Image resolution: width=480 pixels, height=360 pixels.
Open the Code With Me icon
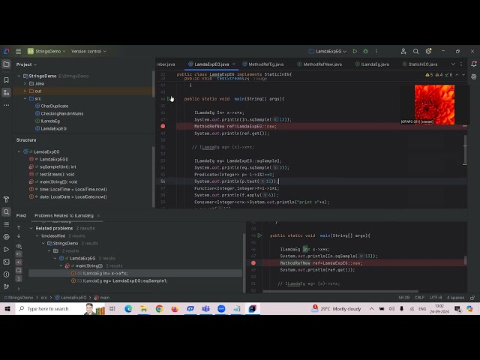(x=403, y=51)
